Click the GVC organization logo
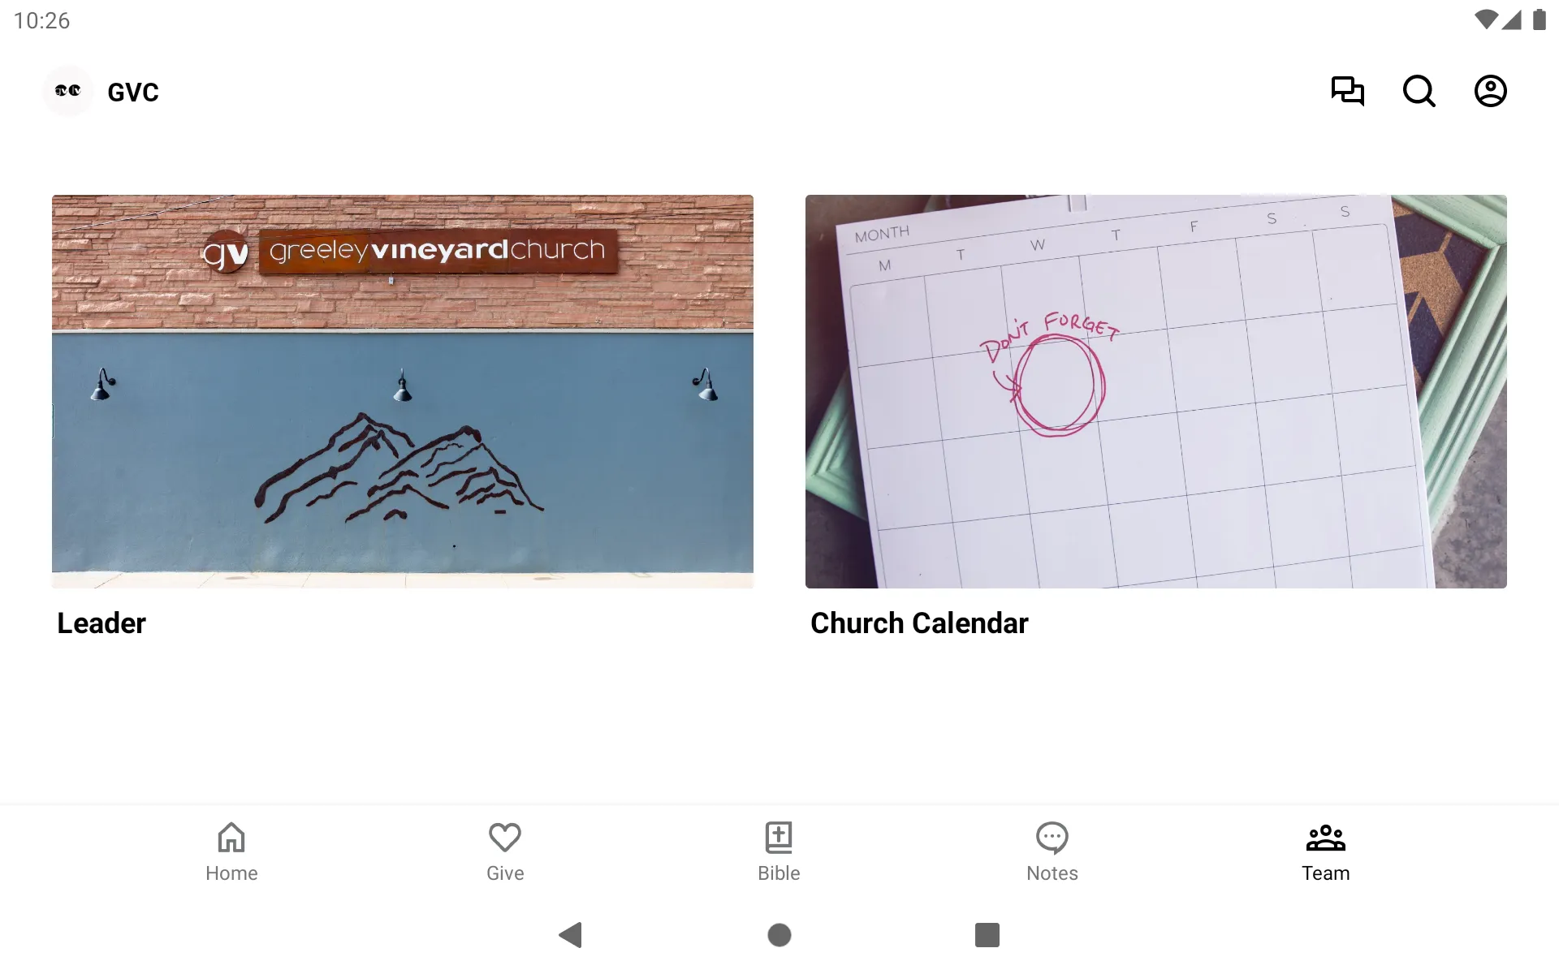Image resolution: width=1559 pixels, height=974 pixels. tap(67, 90)
